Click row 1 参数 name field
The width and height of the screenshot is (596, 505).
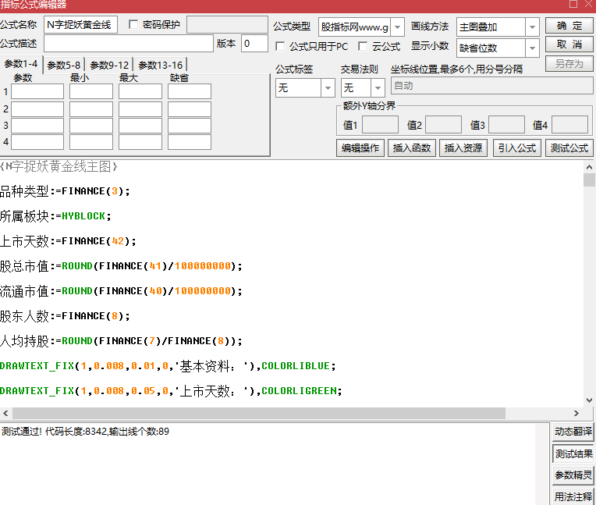[x=37, y=91]
